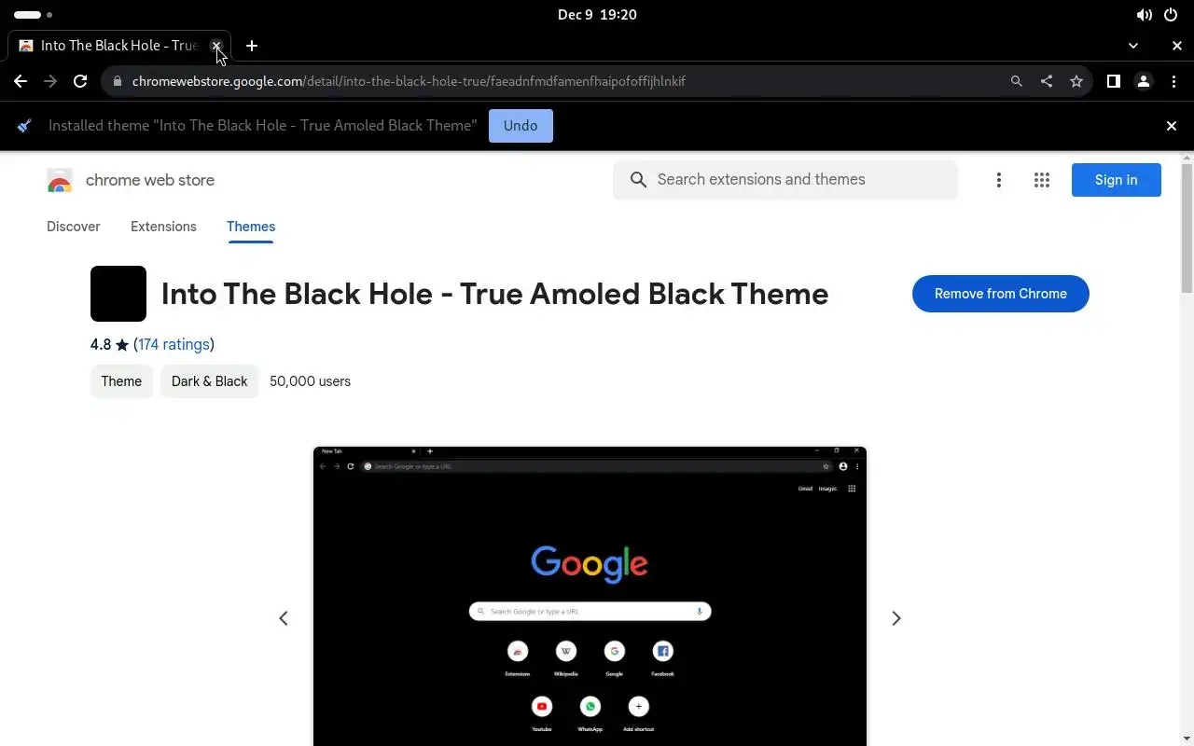Click the magnifier icon in the address bar

(1017, 81)
